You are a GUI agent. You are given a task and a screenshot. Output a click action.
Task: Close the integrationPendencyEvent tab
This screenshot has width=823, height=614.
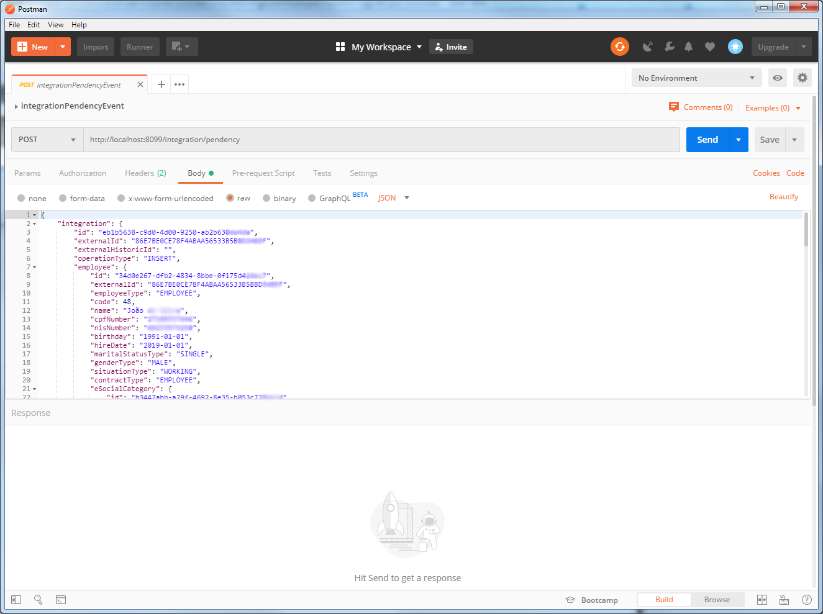coord(140,84)
